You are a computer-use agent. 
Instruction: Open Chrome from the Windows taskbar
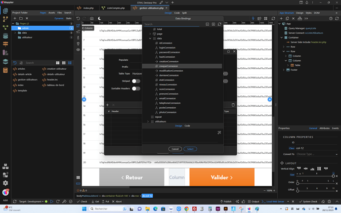(186, 209)
